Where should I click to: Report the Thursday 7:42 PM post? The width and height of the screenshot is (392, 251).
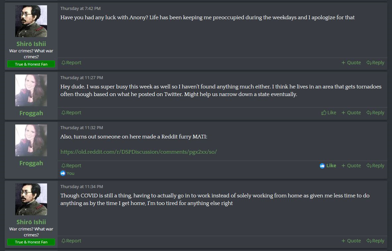tap(71, 63)
